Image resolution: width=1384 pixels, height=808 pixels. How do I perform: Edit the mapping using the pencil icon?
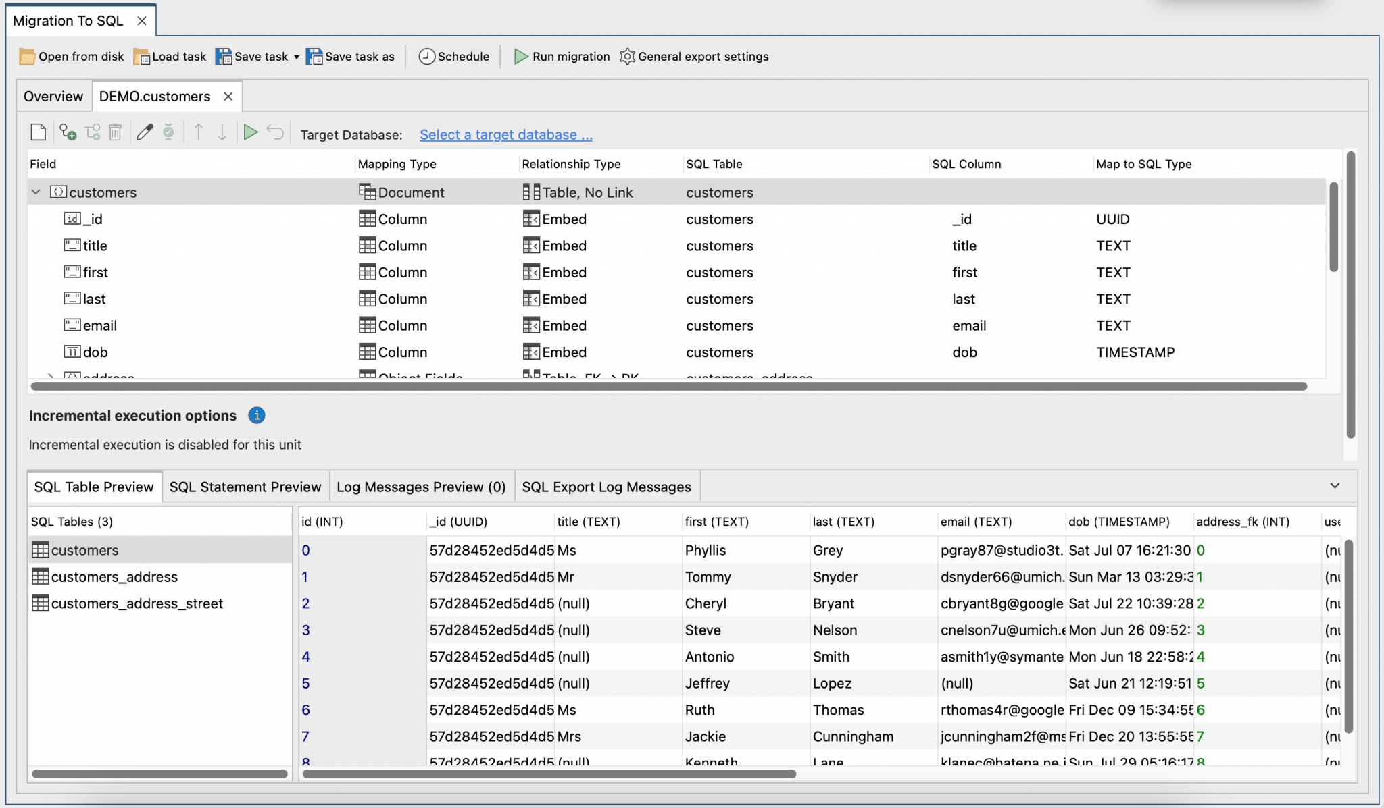(x=144, y=133)
